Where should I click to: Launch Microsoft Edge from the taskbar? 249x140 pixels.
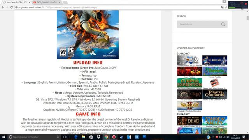pyautogui.click(x=76, y=137)
